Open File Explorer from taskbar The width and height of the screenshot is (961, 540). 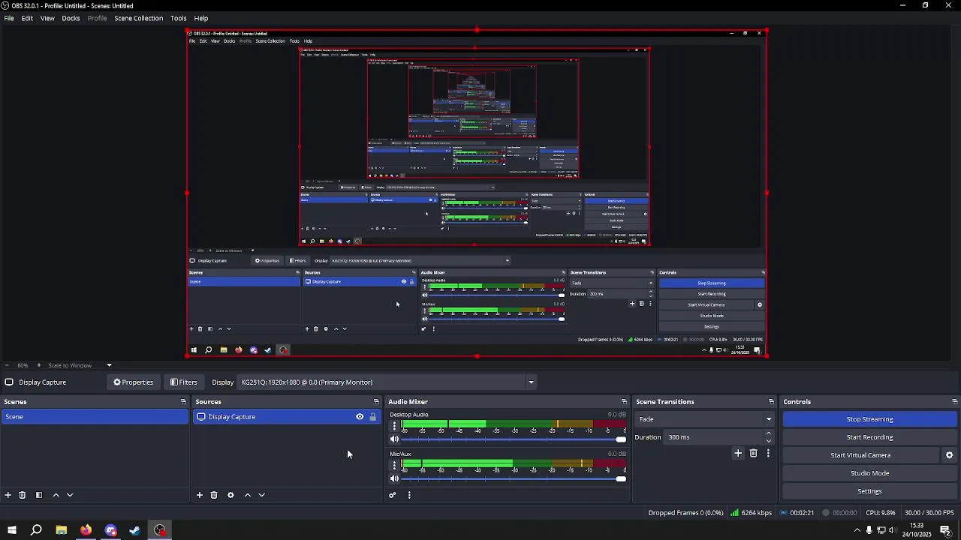61,530
